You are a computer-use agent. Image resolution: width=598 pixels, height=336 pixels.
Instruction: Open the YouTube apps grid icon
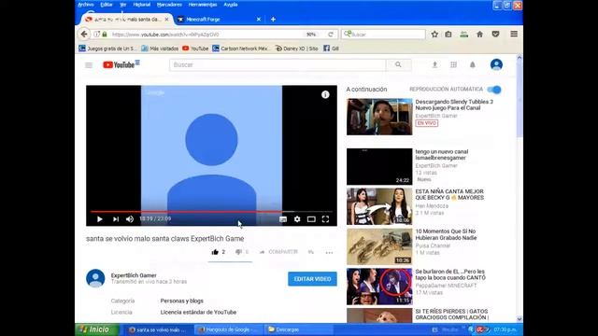(x=453, y=64)
